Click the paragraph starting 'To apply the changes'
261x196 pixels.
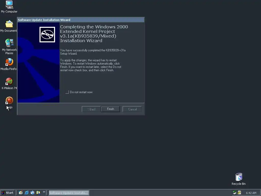[x=91, y=65]
